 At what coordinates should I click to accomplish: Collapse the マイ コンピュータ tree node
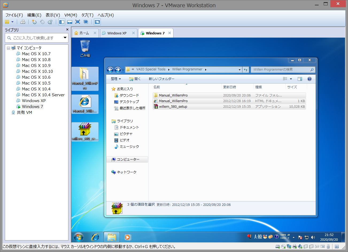click(x=8, y=48)
